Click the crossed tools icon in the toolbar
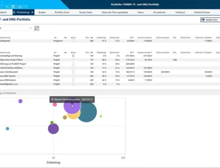The image size is (220, 168). tap(13, 7)
